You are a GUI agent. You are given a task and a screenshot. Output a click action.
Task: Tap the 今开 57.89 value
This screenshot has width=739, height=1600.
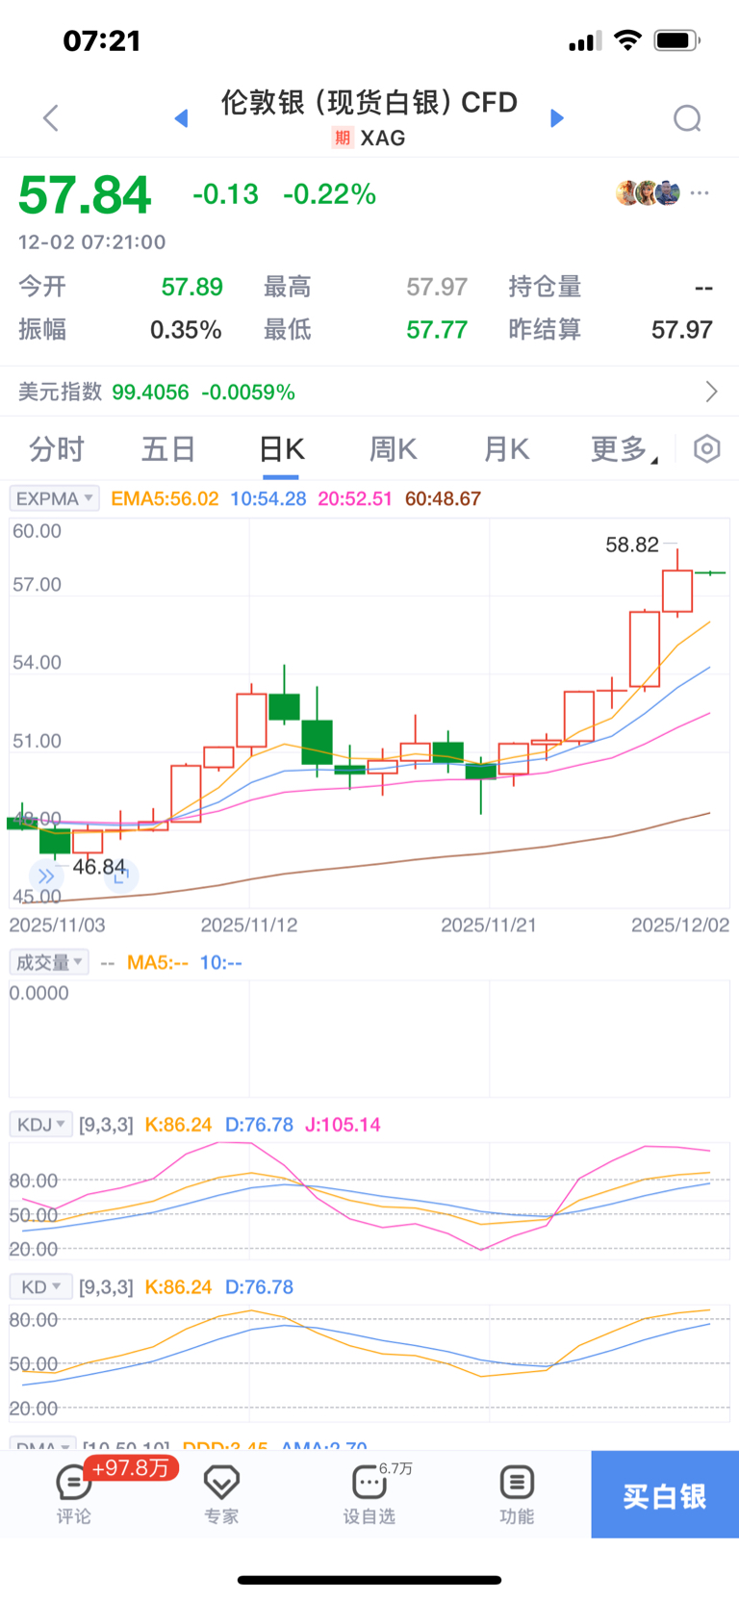coord(191,287)
